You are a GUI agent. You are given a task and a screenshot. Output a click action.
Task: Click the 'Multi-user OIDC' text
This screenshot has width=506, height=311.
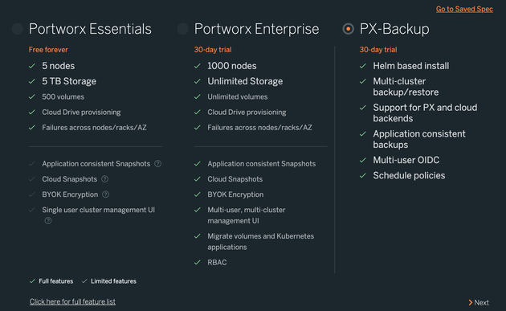tap(406, 160)
